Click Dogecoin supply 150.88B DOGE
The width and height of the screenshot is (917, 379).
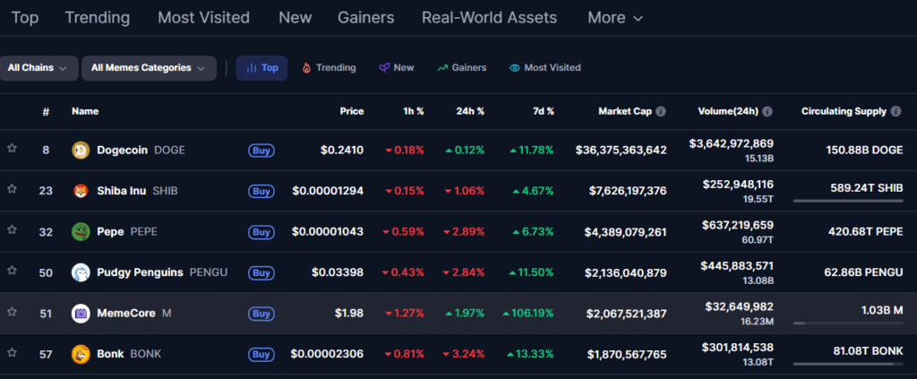pos(864,151)
